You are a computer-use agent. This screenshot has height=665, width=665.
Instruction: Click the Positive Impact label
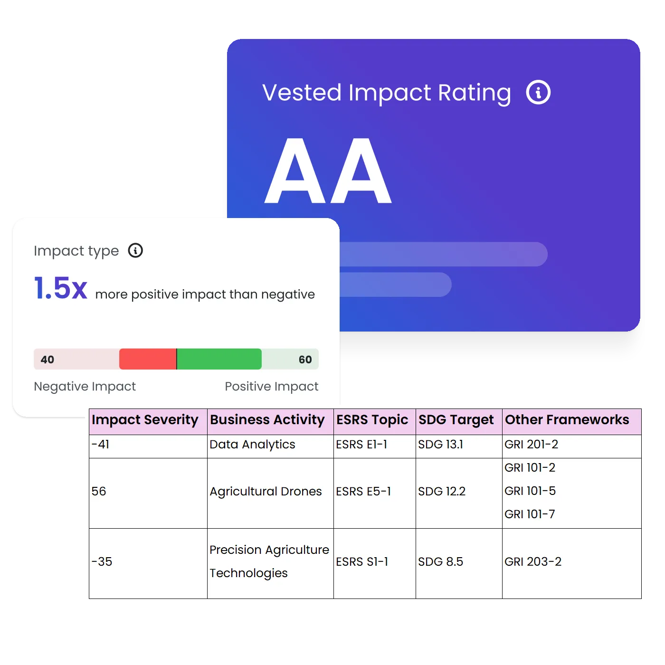[271, 386]
